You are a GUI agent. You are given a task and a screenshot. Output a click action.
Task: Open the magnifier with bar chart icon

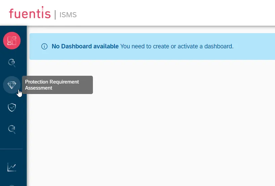[12, 130]
